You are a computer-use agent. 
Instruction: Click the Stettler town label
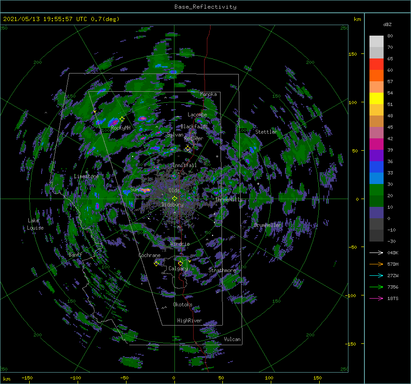click(x=266, y=132)
